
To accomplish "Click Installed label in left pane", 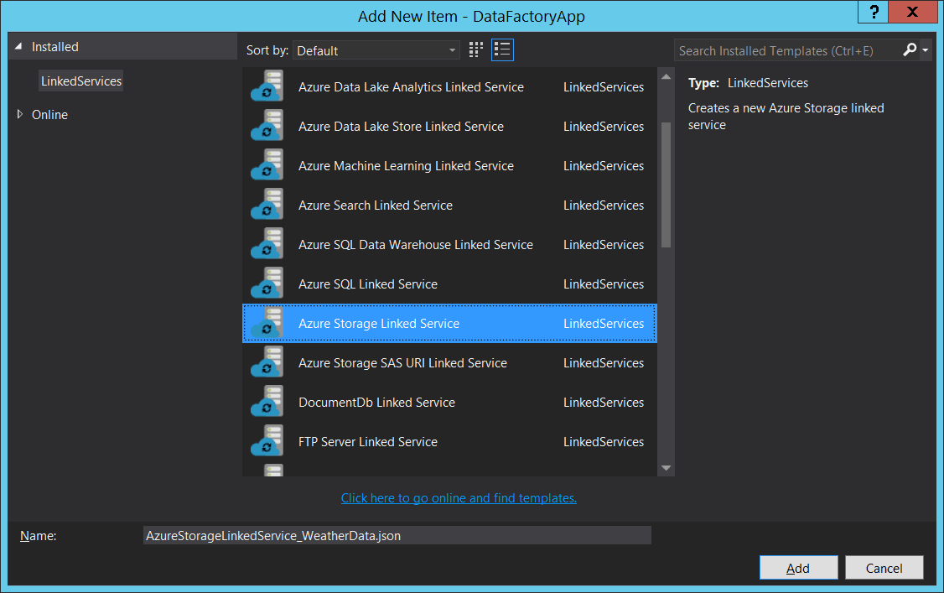I will pyautogui.click(x=54, y=46).
